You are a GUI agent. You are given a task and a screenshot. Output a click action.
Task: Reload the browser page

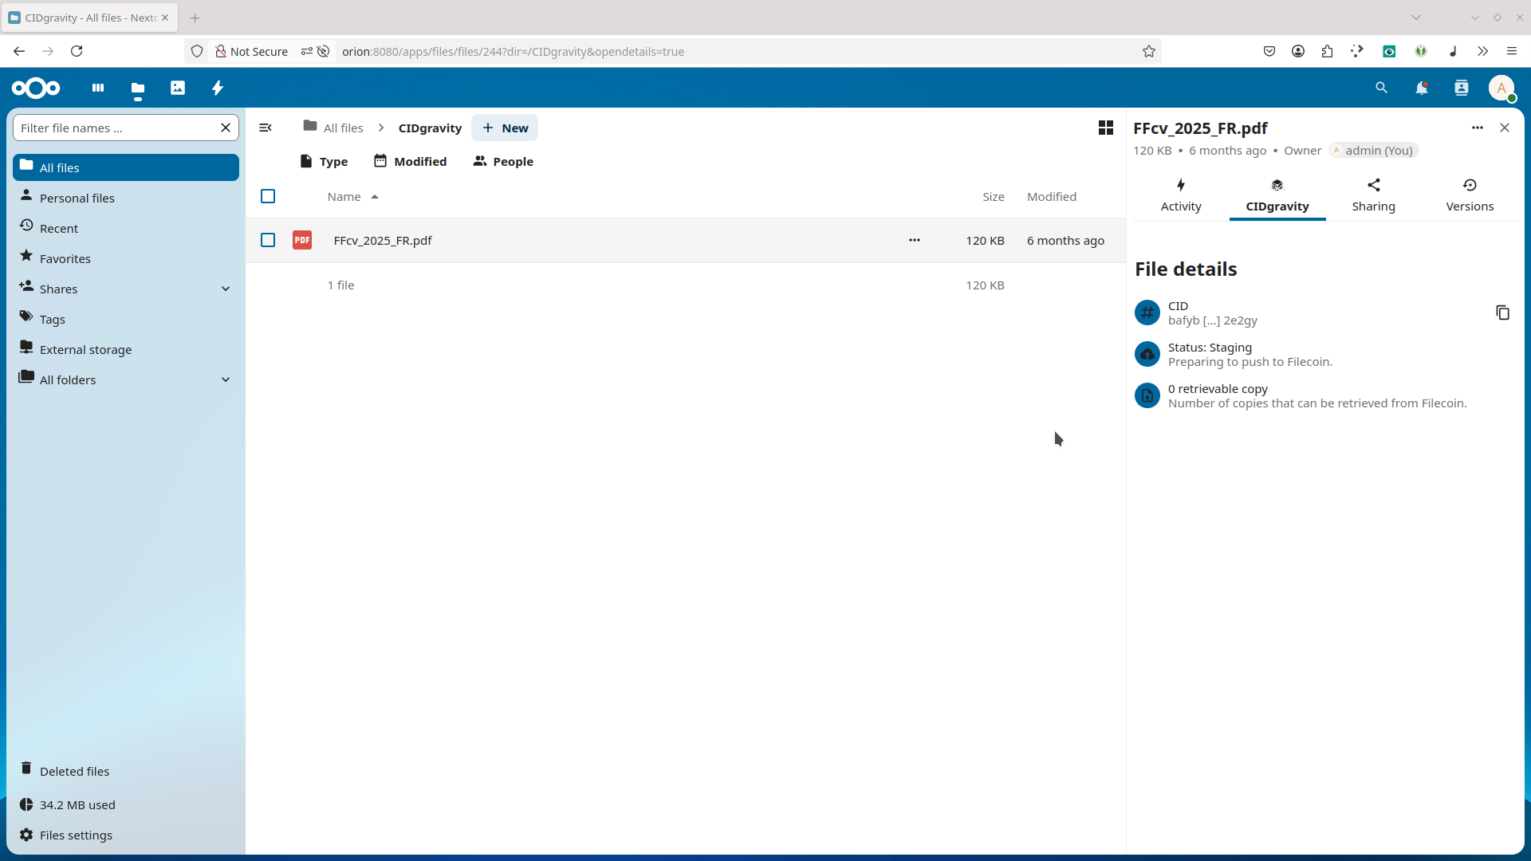point(77,51)
